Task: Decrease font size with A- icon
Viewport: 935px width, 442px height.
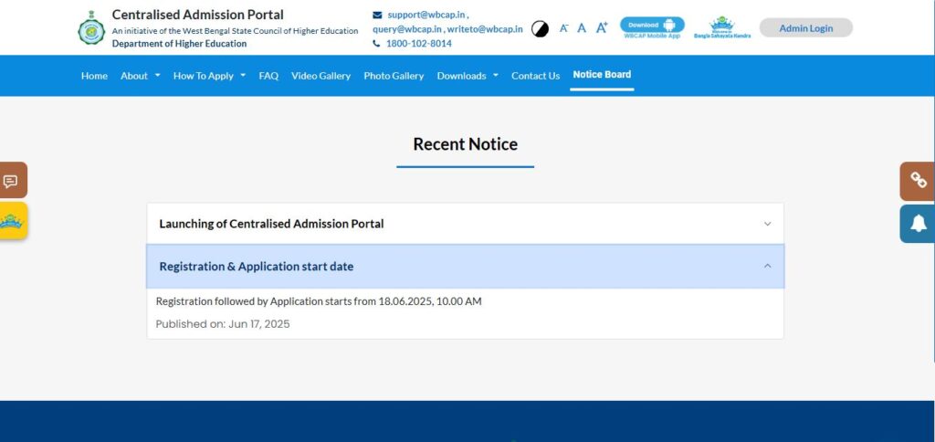Action: (563, 28)
